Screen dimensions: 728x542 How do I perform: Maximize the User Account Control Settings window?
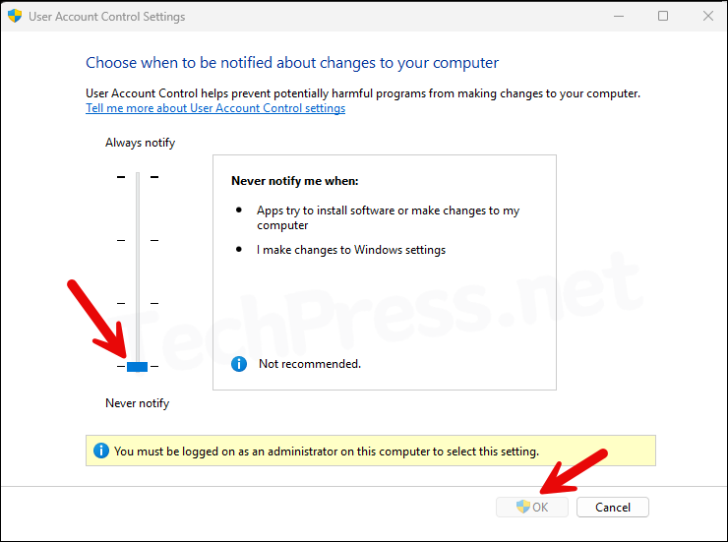click(663, 17)
